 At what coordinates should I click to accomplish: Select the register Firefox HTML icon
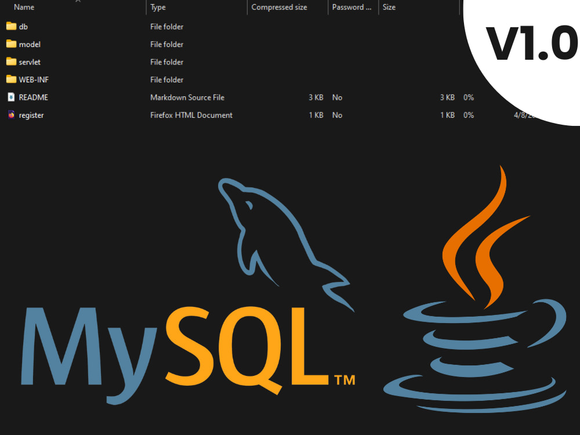tap(12, 115)
